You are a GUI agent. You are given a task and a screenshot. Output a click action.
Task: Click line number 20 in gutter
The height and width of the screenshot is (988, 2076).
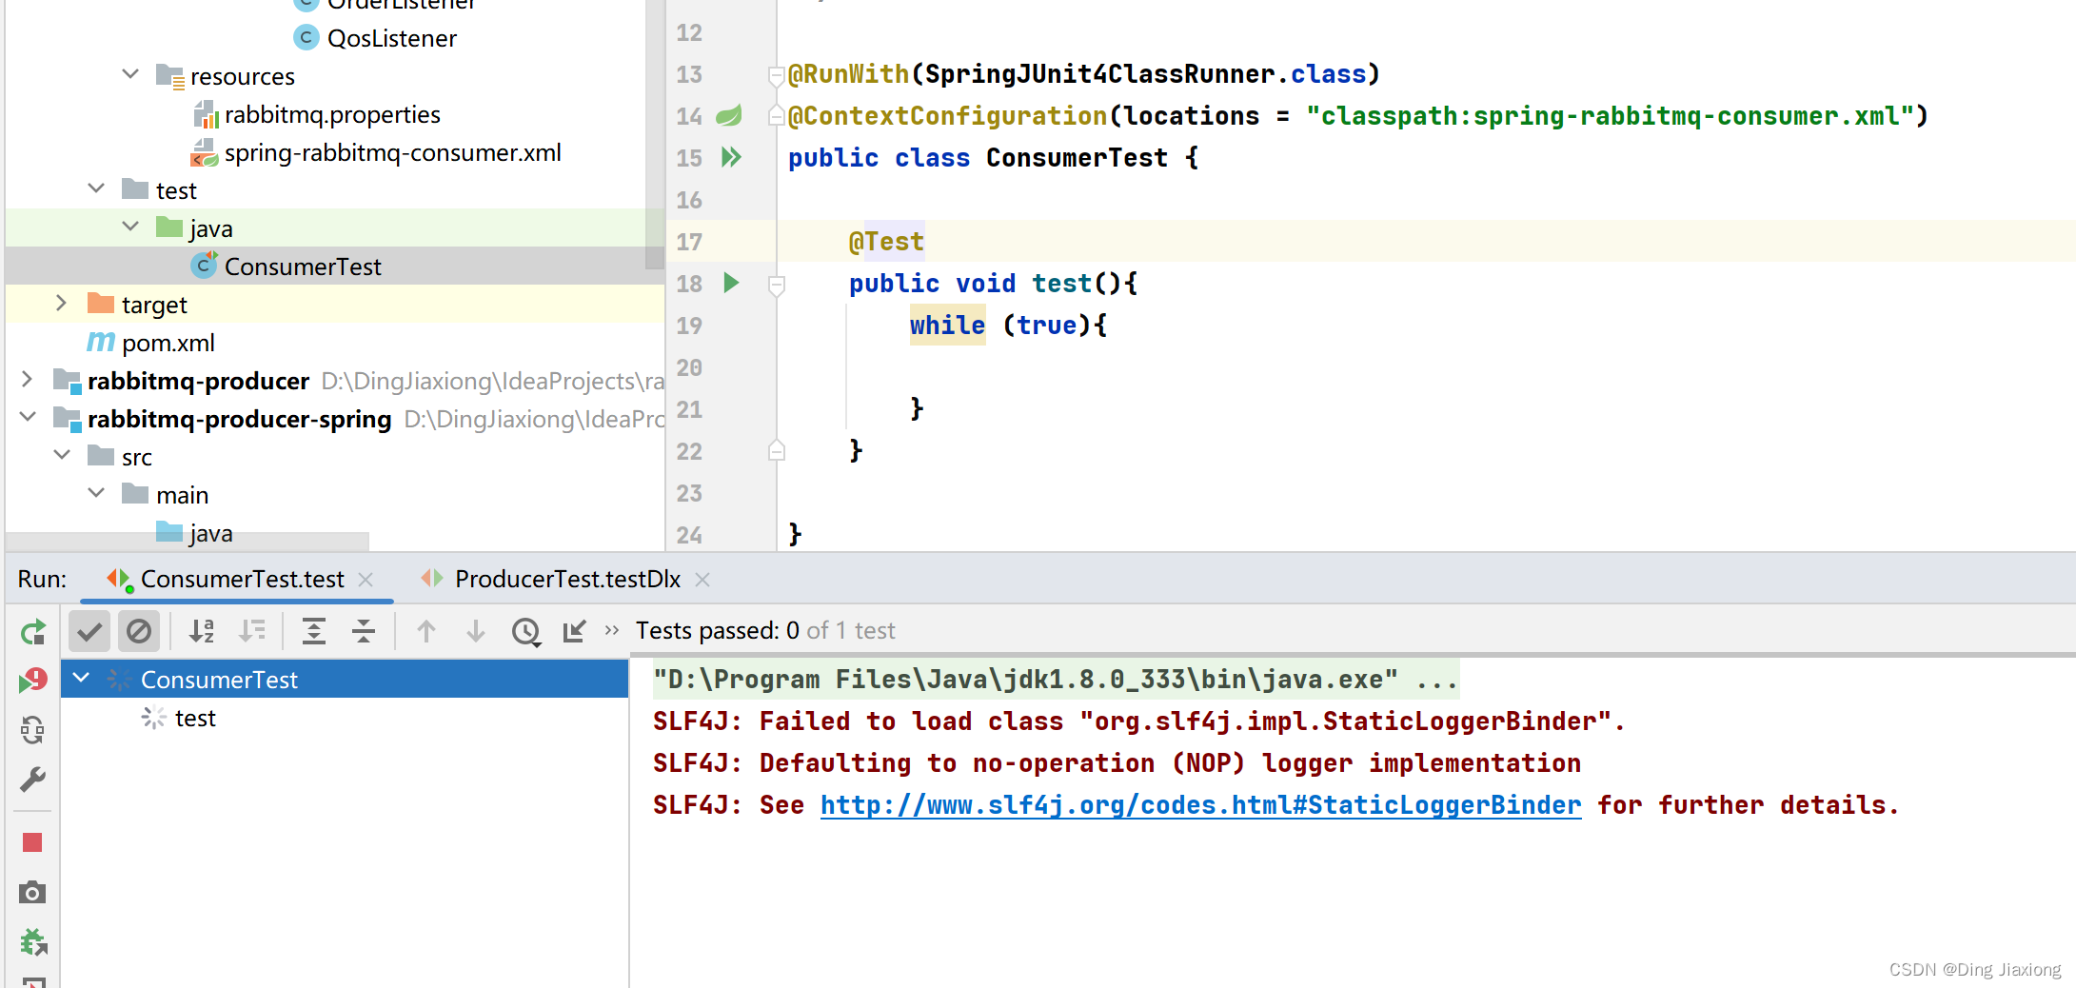pos(689,367)
